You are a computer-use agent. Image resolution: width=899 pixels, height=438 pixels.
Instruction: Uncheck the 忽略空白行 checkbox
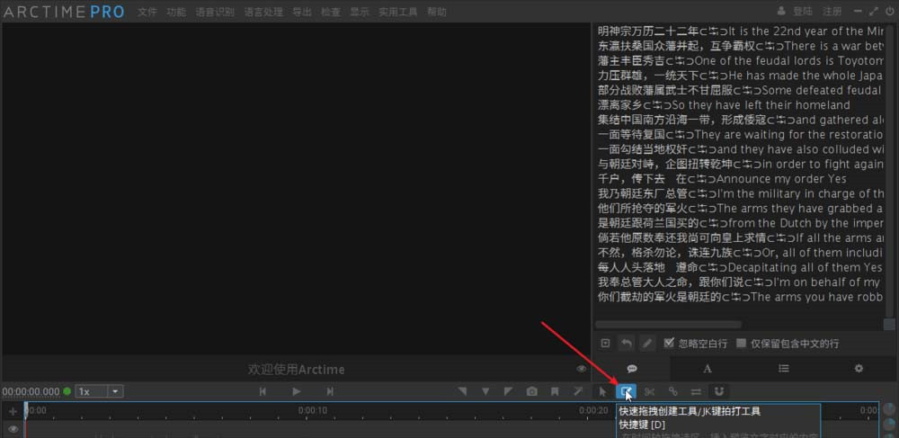click(x=669, y=343)
